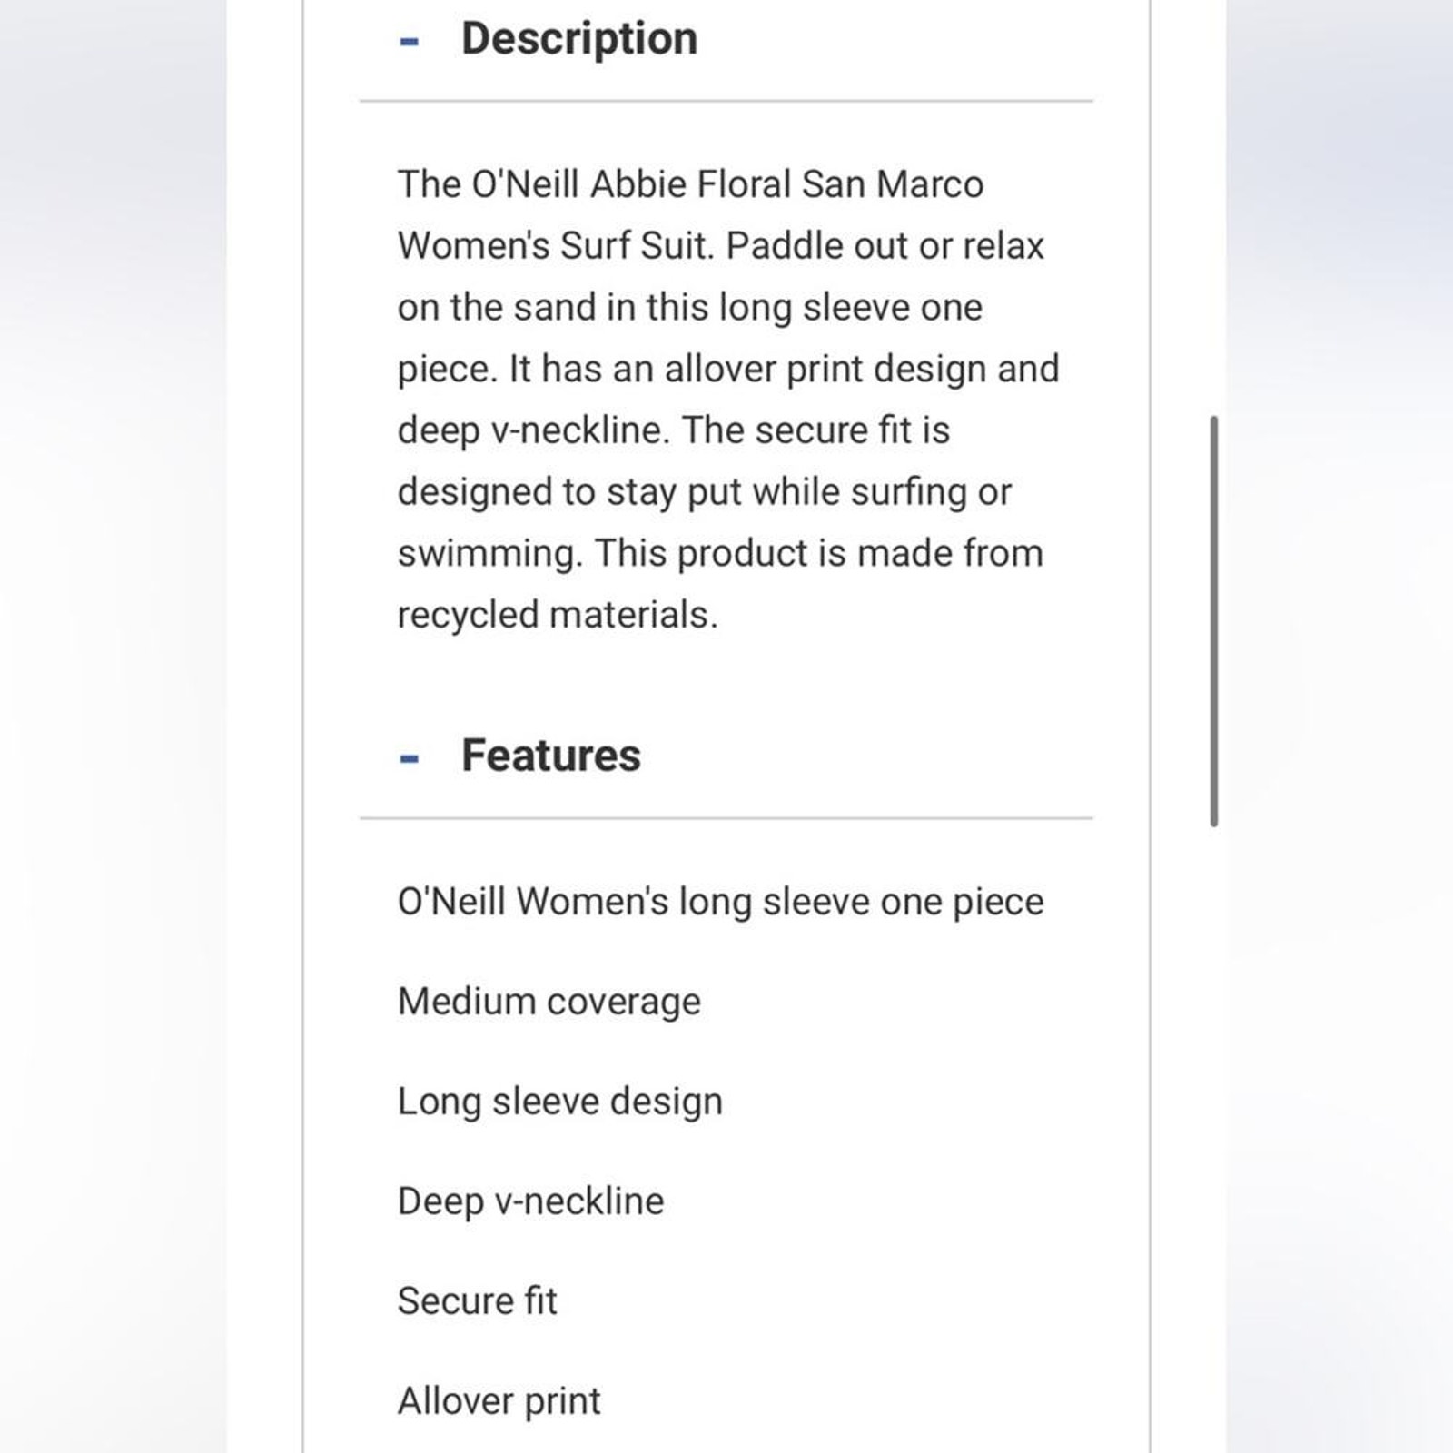Click the "Allover print" feature line
The image size is (1453, 1453).
pyautogui.click(x=499, y=1401)
